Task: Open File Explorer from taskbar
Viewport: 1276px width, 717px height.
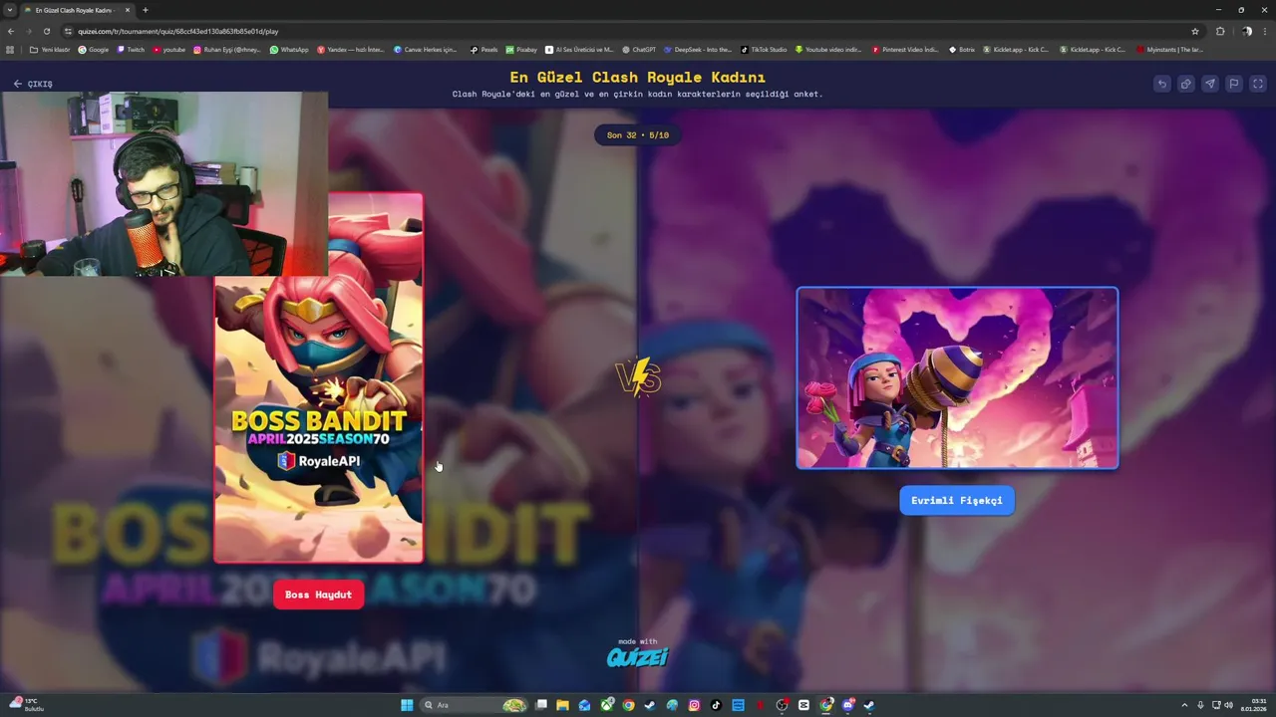Action: 562,705
